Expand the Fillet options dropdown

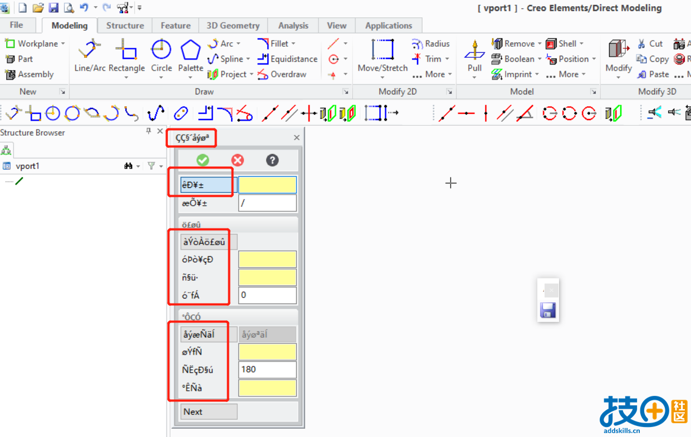coord(293,43)
